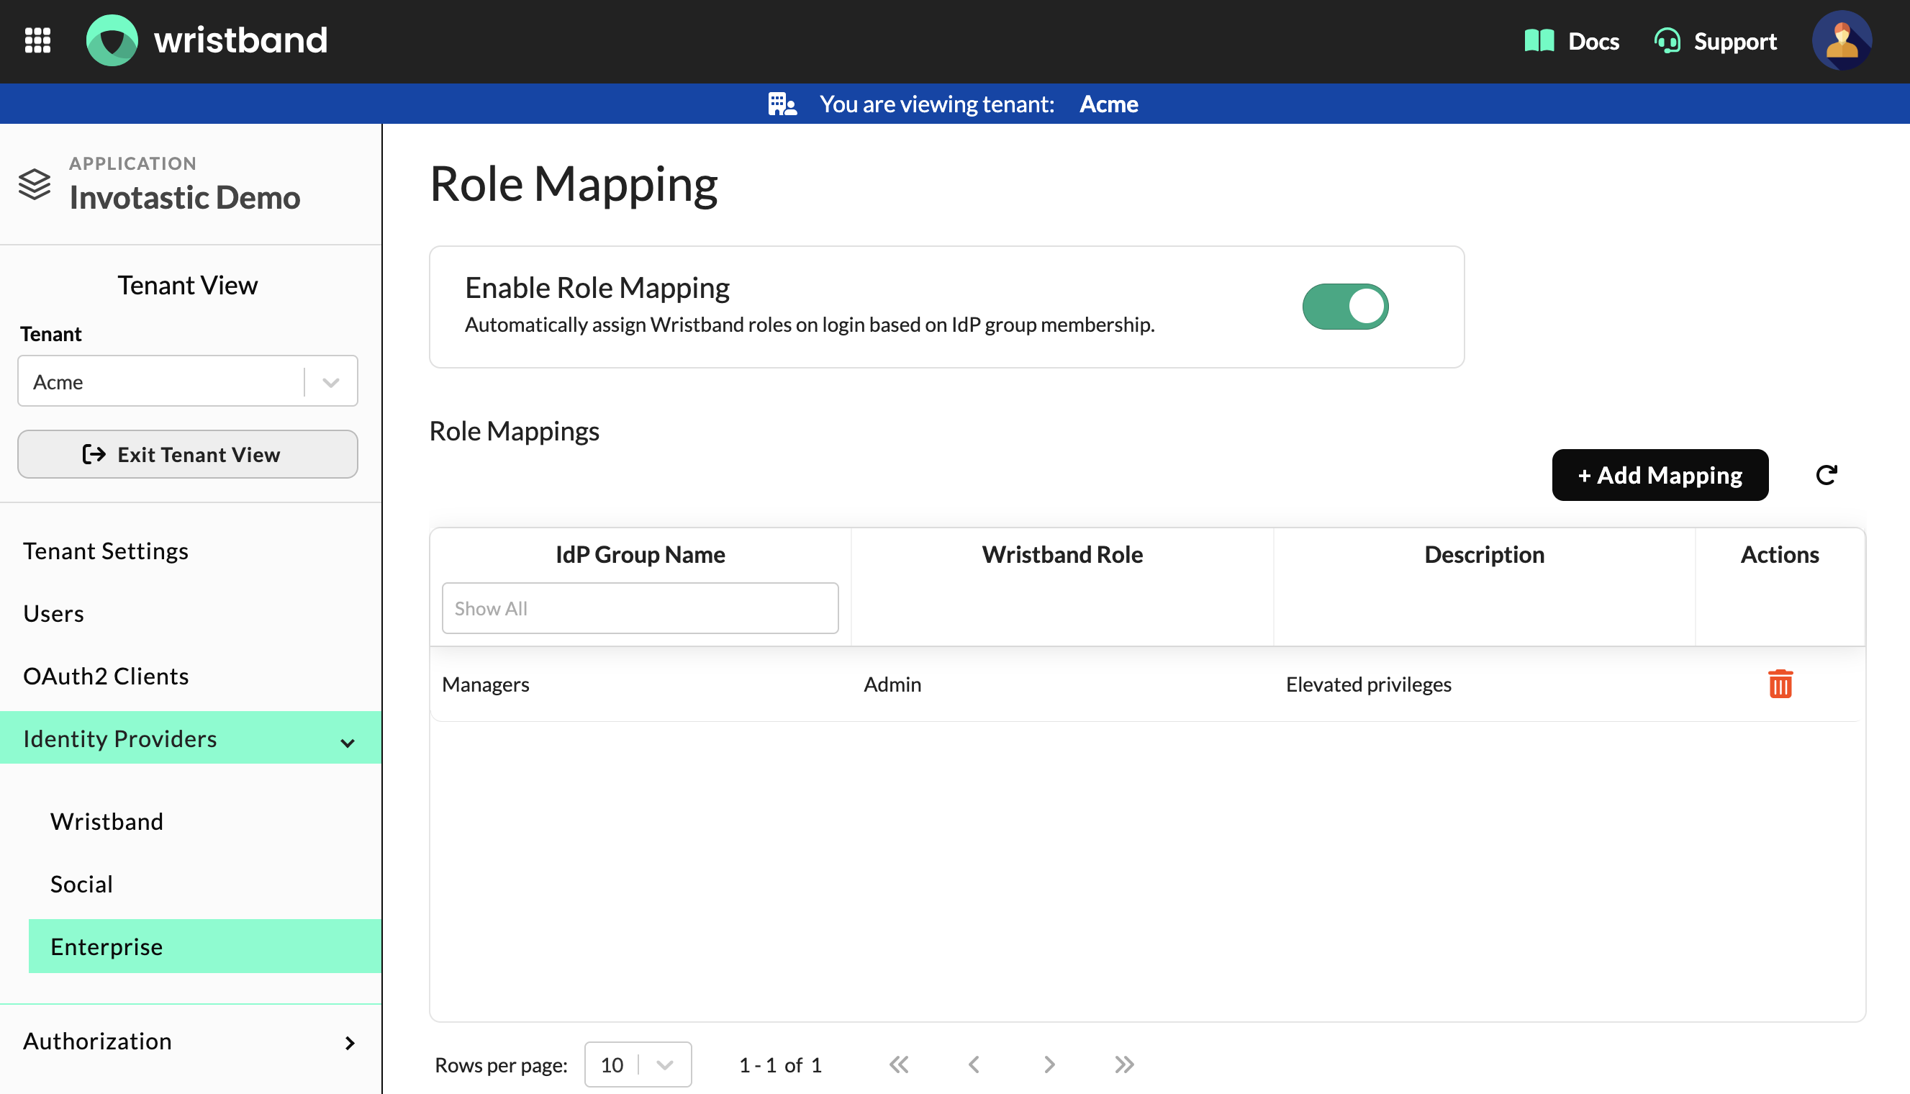Click the Elevated privileges description cell

[1369, 684]
